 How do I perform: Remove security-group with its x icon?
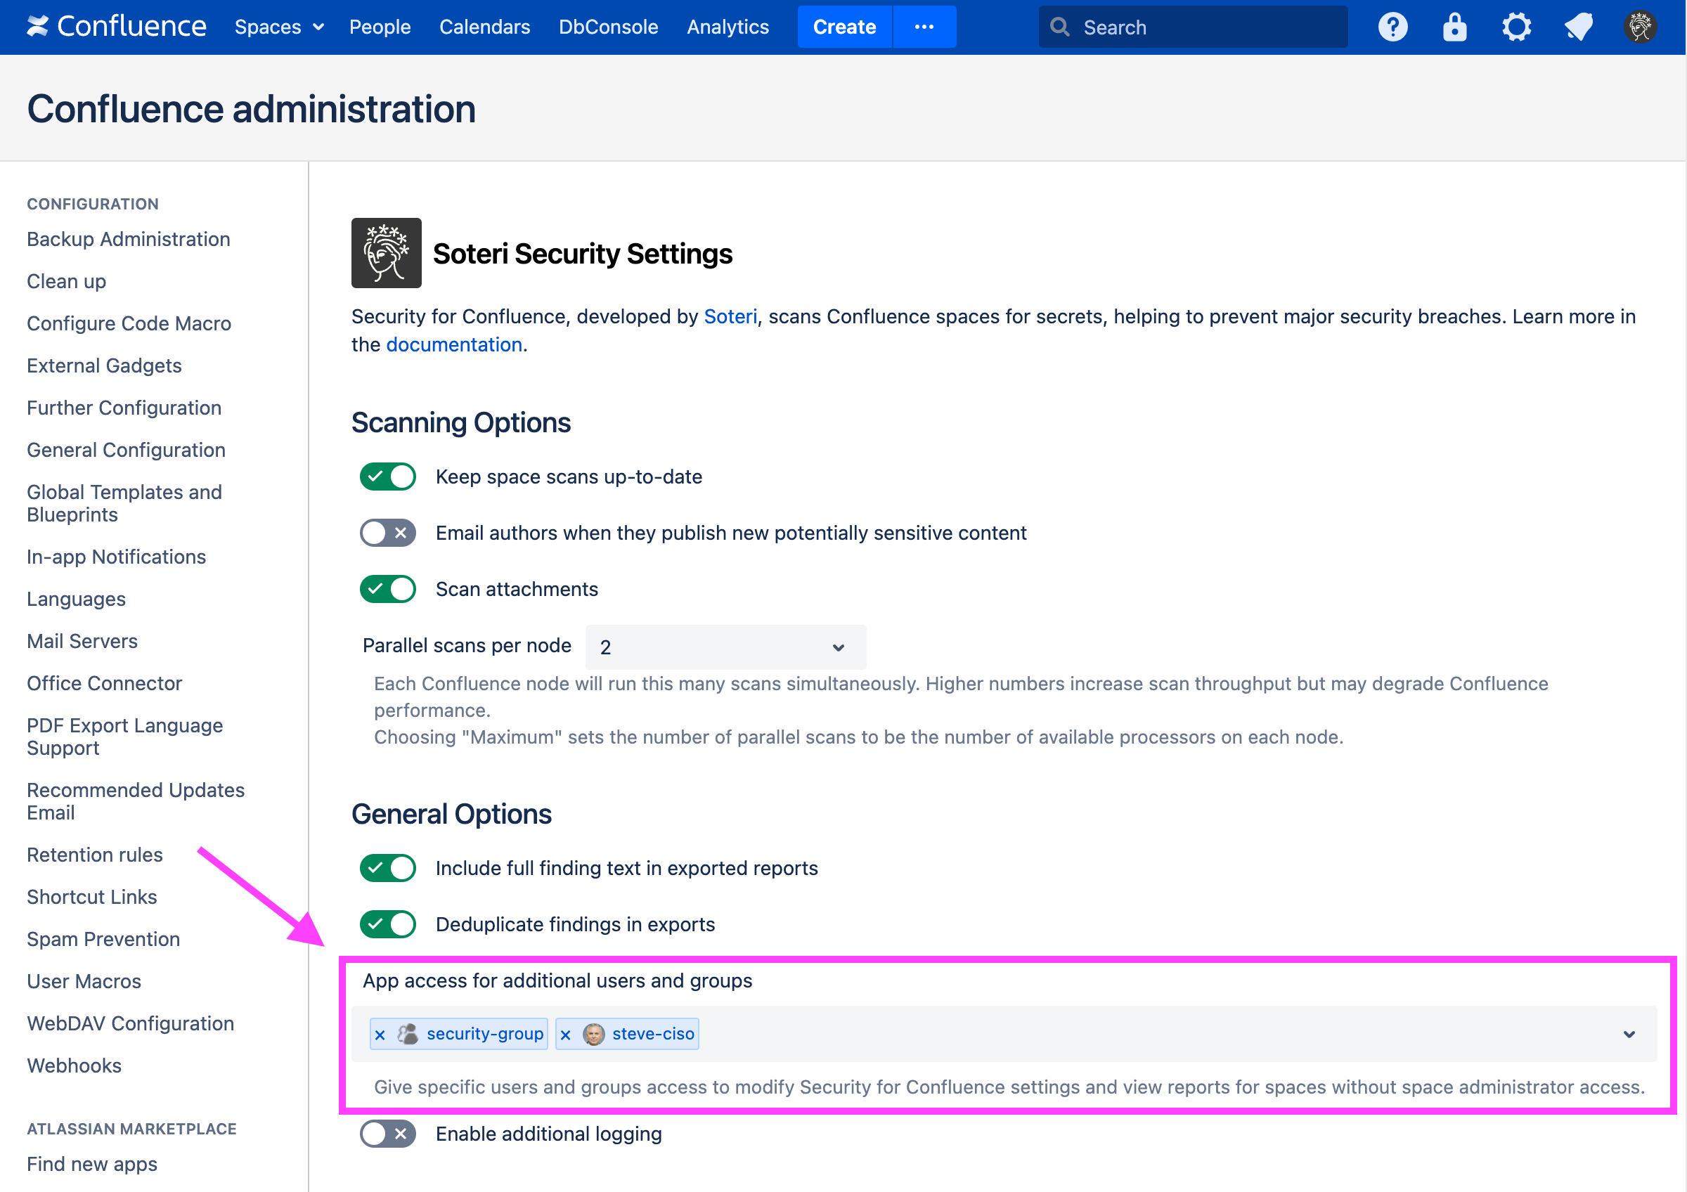coord(380,1035)
